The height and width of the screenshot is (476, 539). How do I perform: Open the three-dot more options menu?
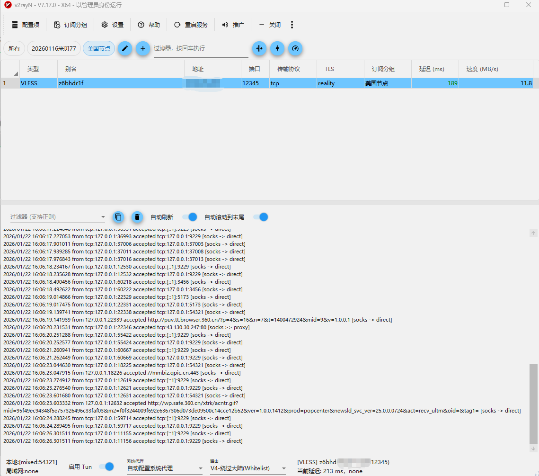pos(292,25)
